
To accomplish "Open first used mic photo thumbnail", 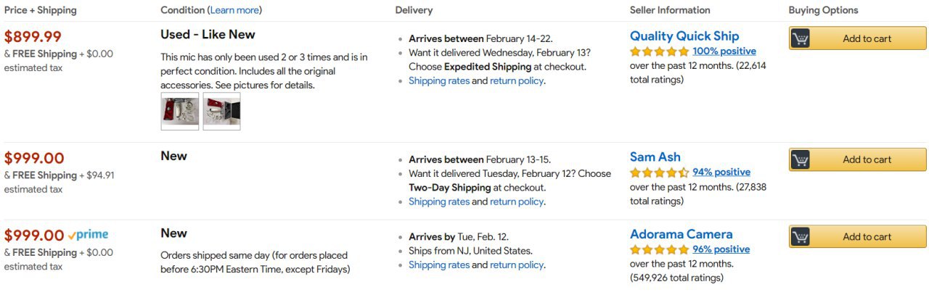I will (x=179, y=112).
